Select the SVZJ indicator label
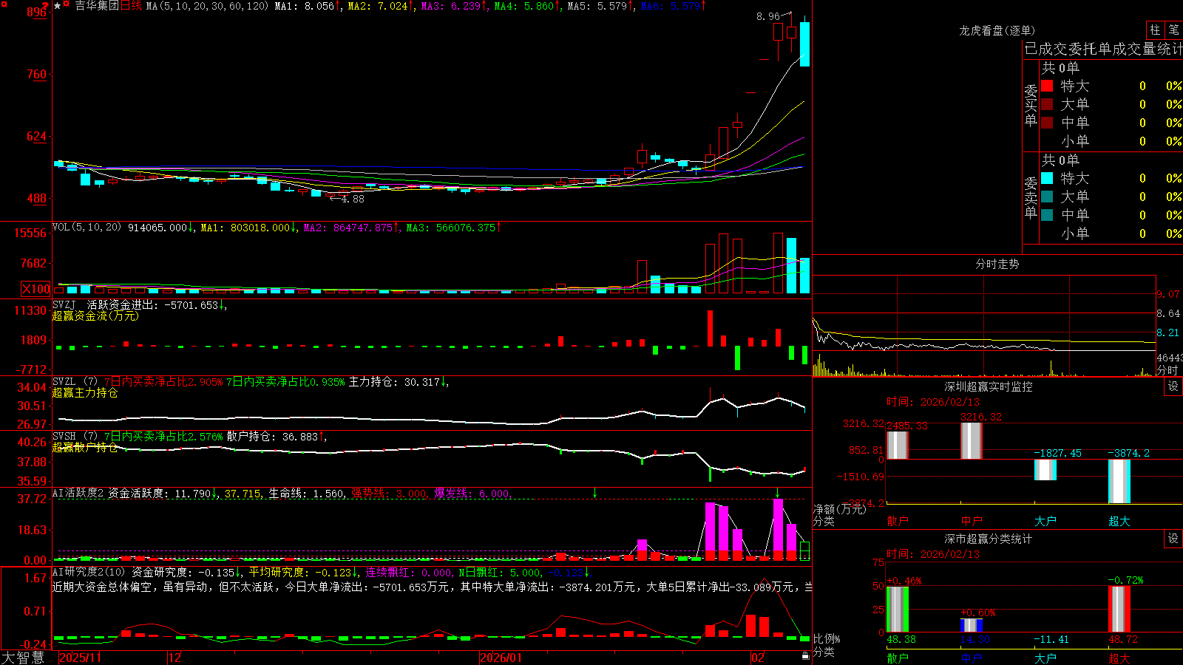Screen dimensions: 1183x665 point(64,305)
